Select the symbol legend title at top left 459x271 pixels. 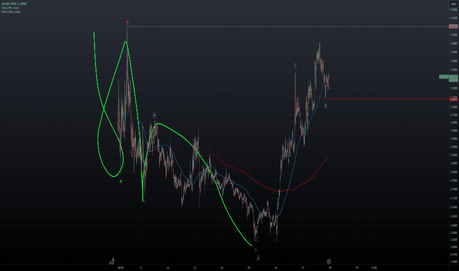tap(14, 4)
